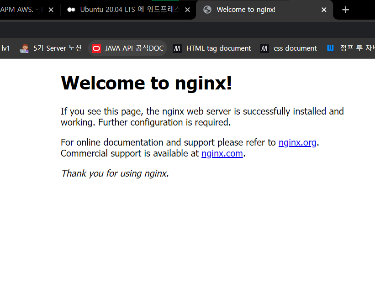Click the blue W icon of the 점프 투 bookmark

coord(330,48)
